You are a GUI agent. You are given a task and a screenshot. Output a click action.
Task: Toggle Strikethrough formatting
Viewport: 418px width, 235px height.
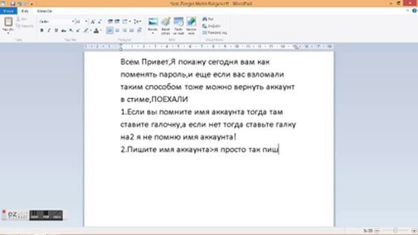click(63, 31)
